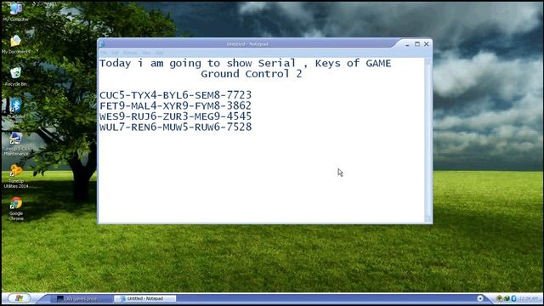Screen dimensions: 544x306
Task: Click the "Today i am going" first line
Action: [246, 64]
